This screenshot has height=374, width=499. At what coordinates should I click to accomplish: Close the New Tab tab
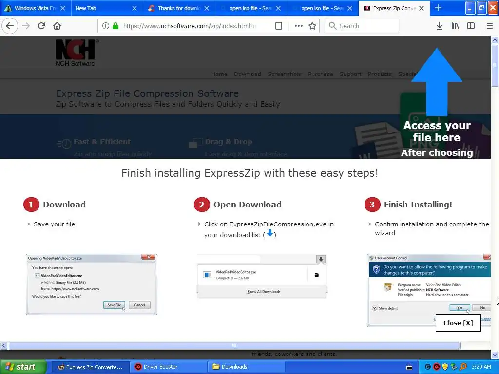click(x=134, y=8)
